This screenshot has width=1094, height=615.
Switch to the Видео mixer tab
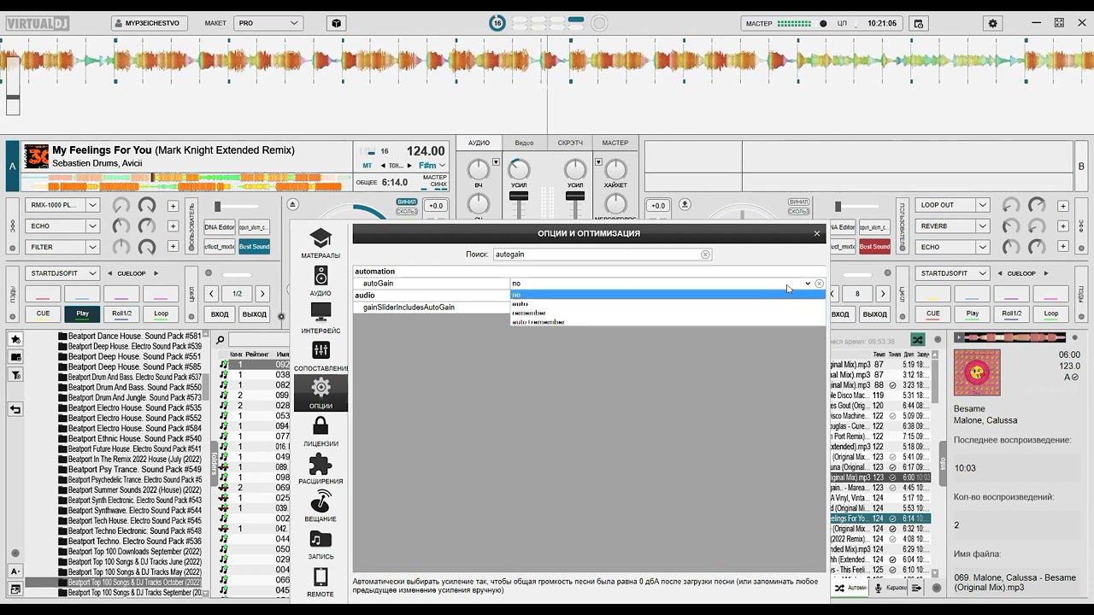point(524,143)
